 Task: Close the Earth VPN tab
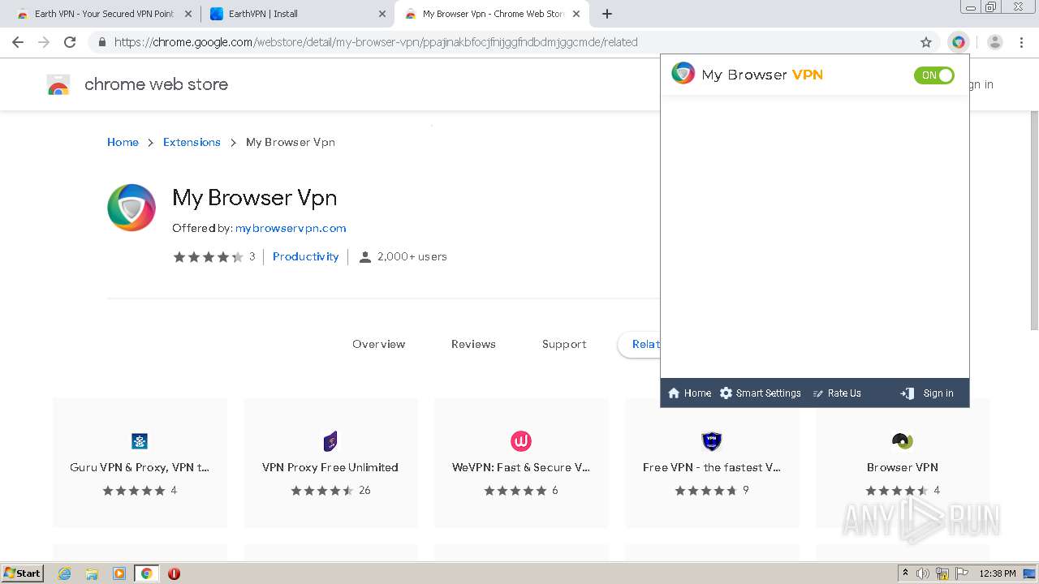(188, 14)
